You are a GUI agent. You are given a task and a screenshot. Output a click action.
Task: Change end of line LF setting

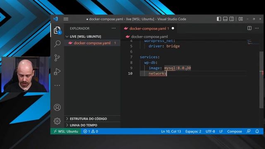[x=221, y=131]
